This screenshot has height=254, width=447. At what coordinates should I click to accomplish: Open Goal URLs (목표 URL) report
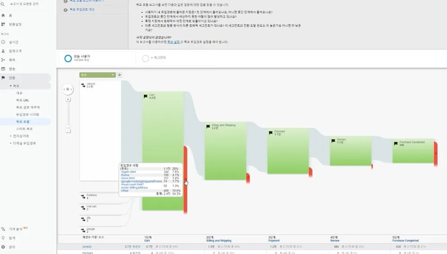click(22, 100)
